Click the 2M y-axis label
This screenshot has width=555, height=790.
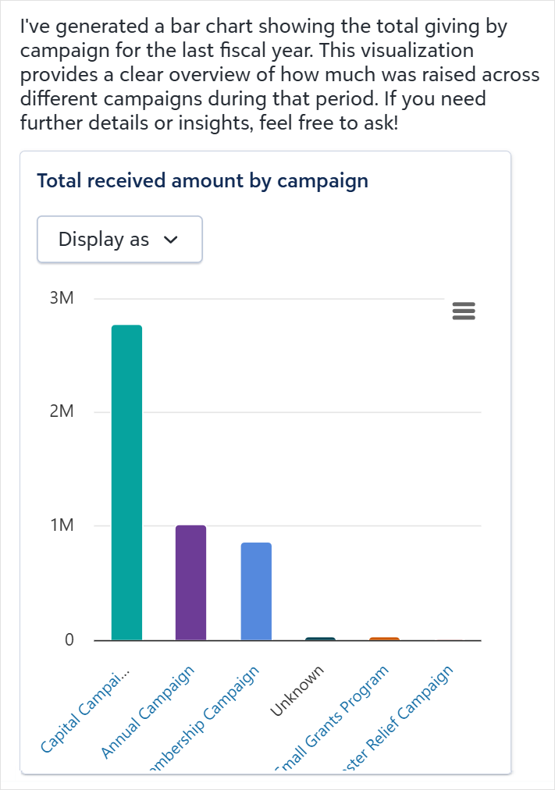tap(62, 412)
